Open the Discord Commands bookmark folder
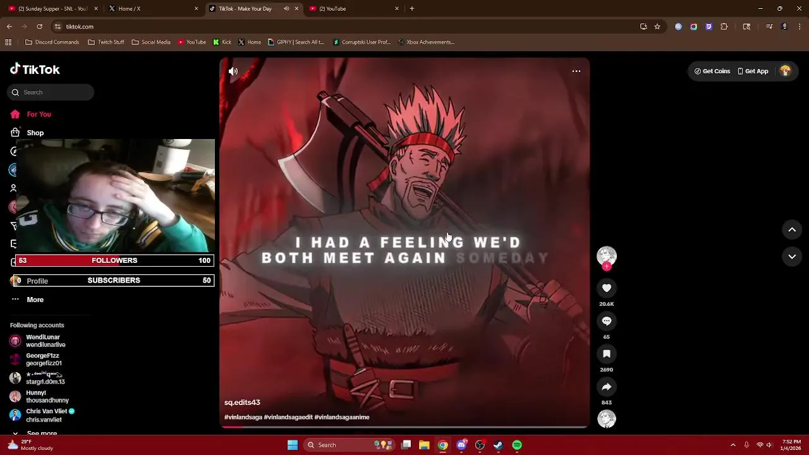The image size is (809, 455). point(52,42)
